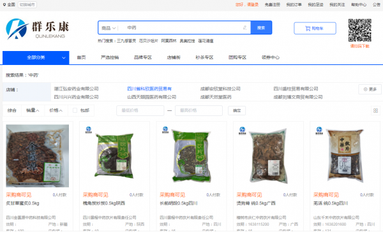Click the product title 炙甘草蜜炙0.5kg
Viewport: 383px width, 232px height.
22,203
